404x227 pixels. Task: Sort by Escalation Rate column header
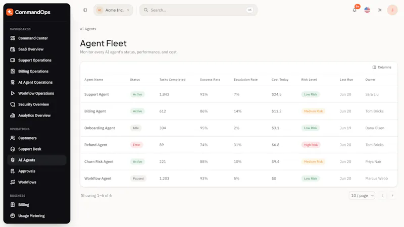245,80
